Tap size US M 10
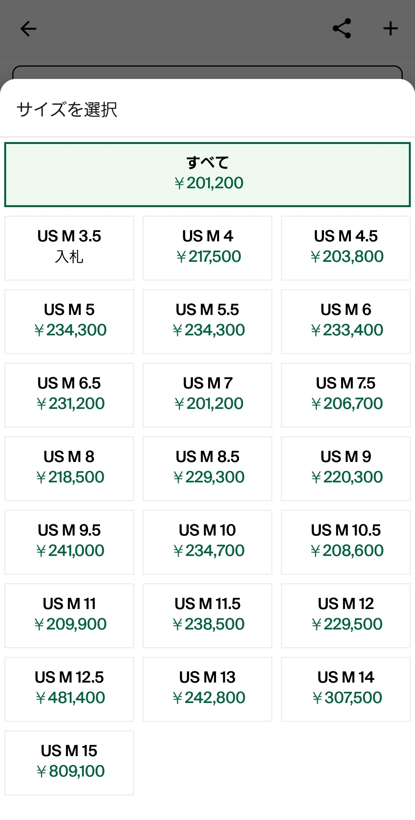 207,542
